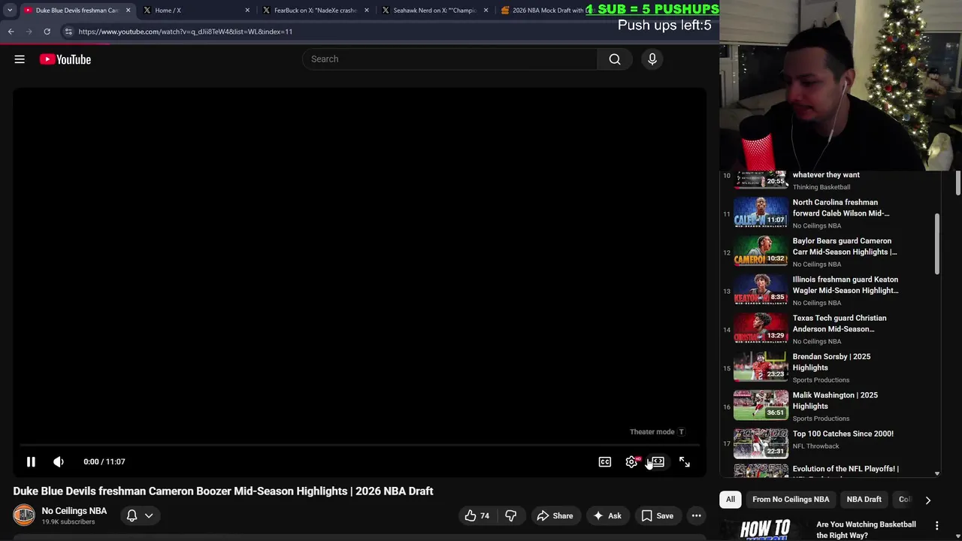Open No Ceilings NBA channel name link

[74, 511]
